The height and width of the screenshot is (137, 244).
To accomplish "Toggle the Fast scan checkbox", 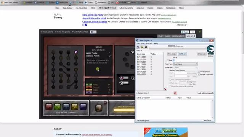I will [170, 83].
